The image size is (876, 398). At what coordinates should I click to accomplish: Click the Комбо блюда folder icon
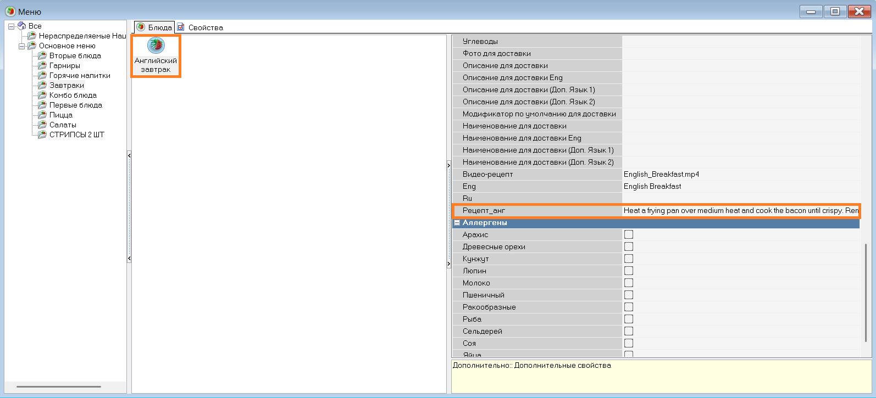point(42,95)
